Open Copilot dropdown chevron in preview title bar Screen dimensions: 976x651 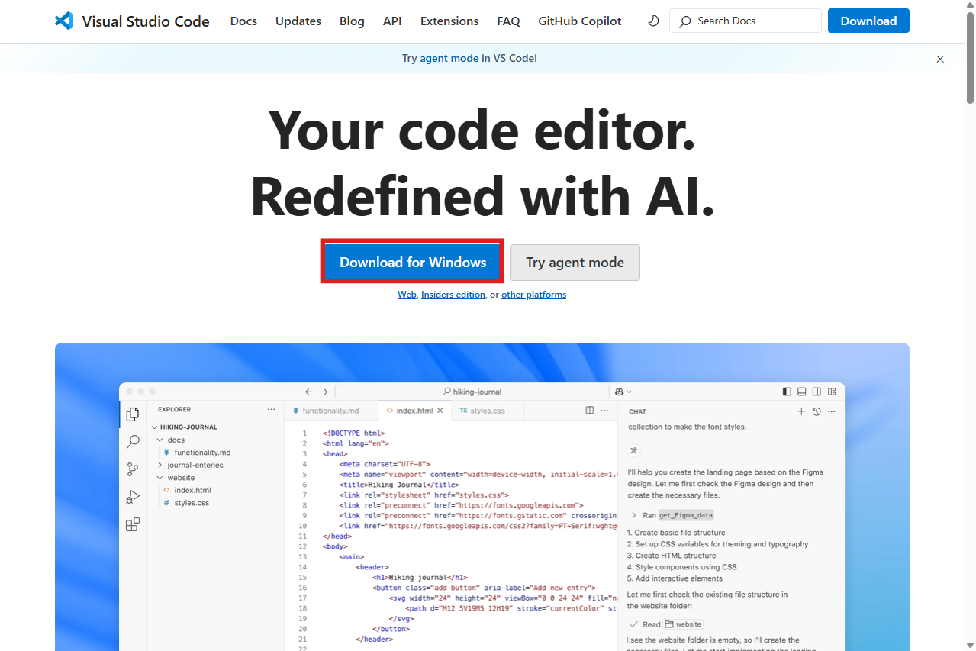coord(629,392)
